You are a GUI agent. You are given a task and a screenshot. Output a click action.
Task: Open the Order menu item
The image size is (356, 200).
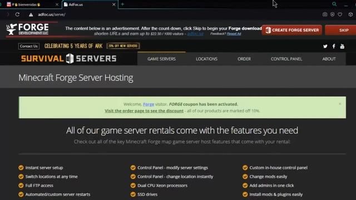244,59
